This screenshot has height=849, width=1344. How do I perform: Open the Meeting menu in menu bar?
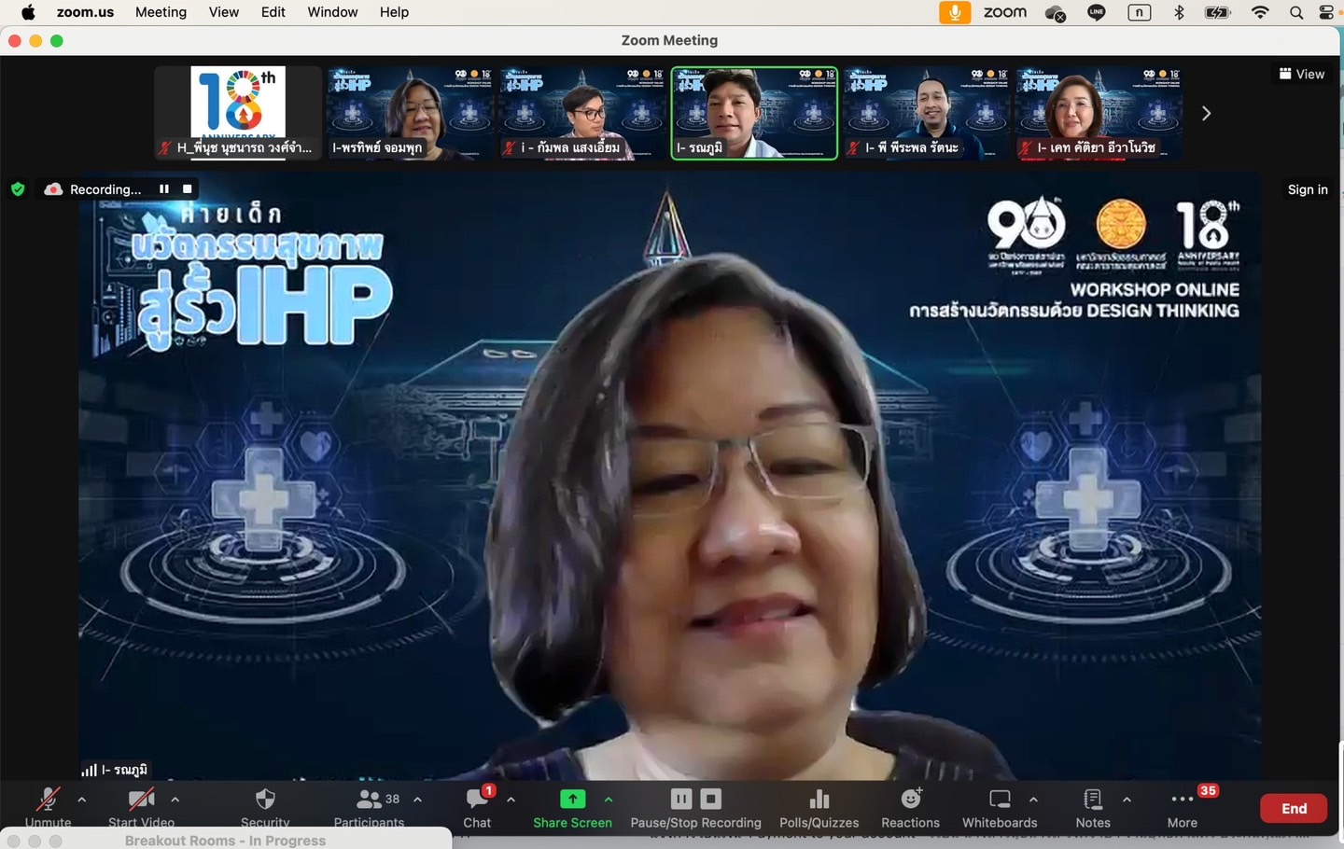161,12
